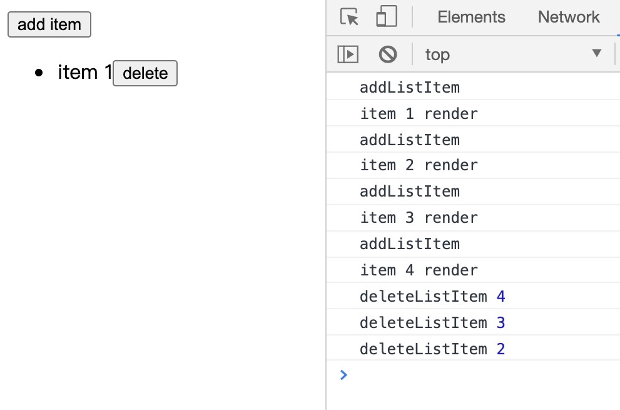Clear the console with the ban icon
The height and width of the screenshot is (410, 620).
pos(388,54)
